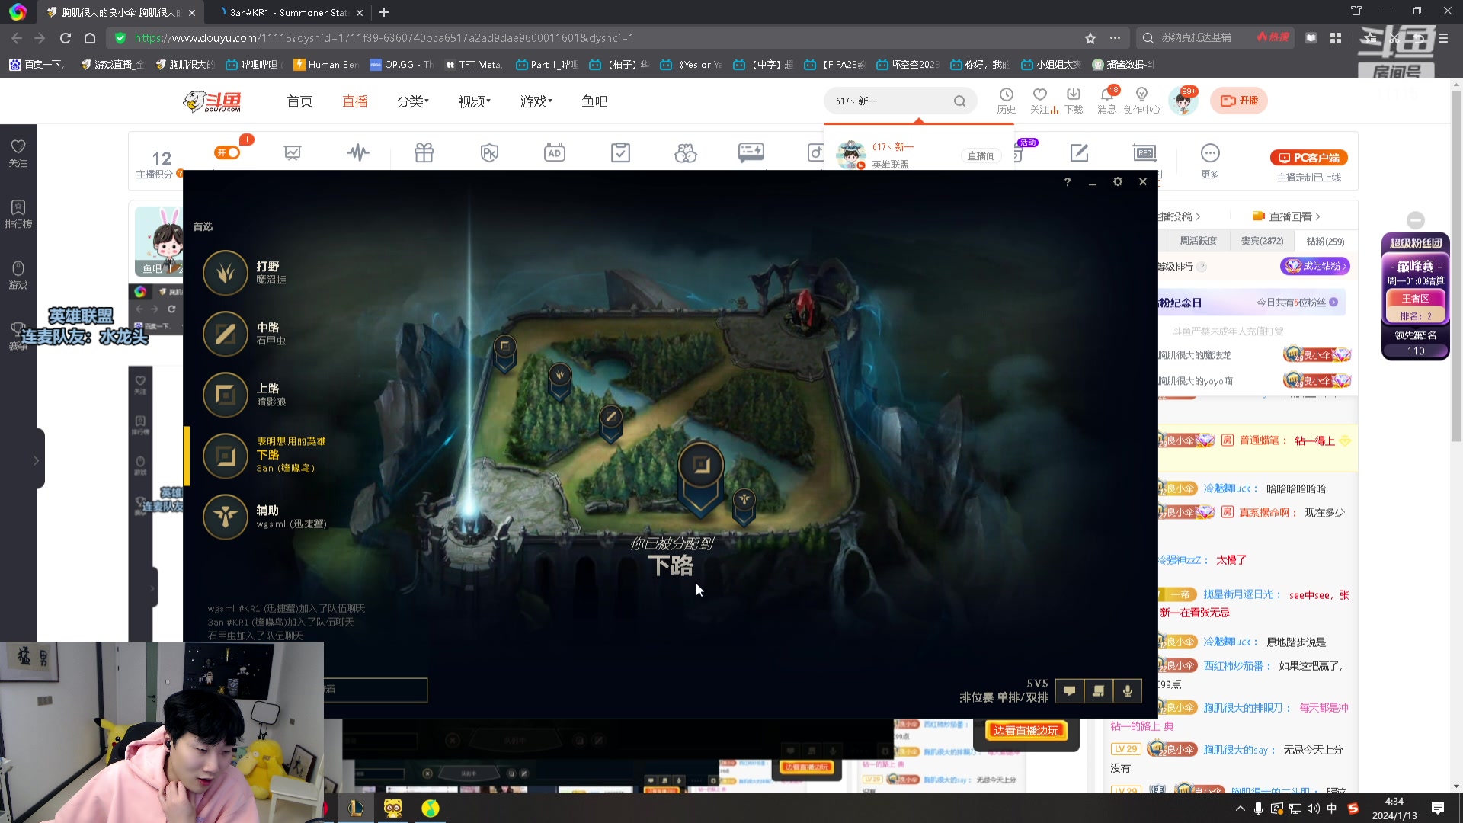This screenshot has width=1463, height=823.
Task: Switch to the 贵宾(2872) tab
Action: (1262, 241)
